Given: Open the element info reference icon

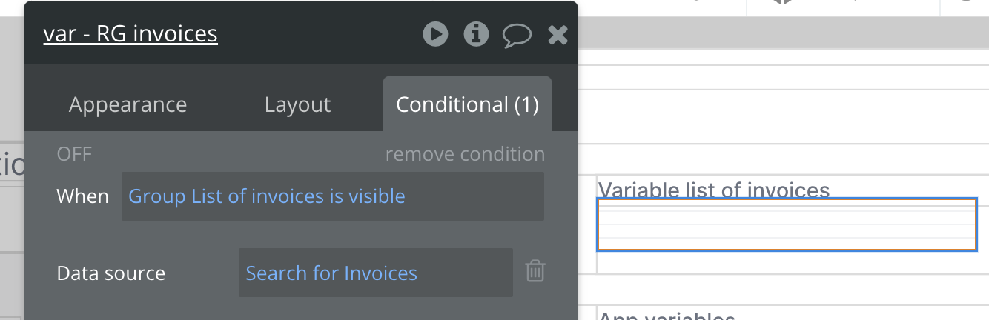Looking at the screenshot, I should pyautogui.click(x=476, y=34).
